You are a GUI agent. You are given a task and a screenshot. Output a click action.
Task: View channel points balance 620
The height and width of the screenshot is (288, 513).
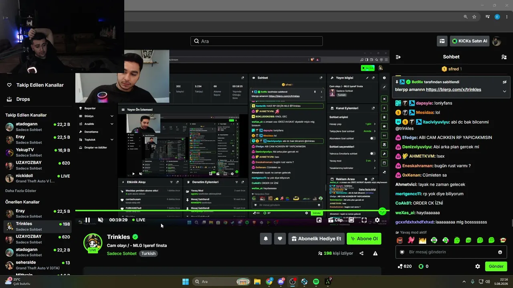click(x=404, y=266)
